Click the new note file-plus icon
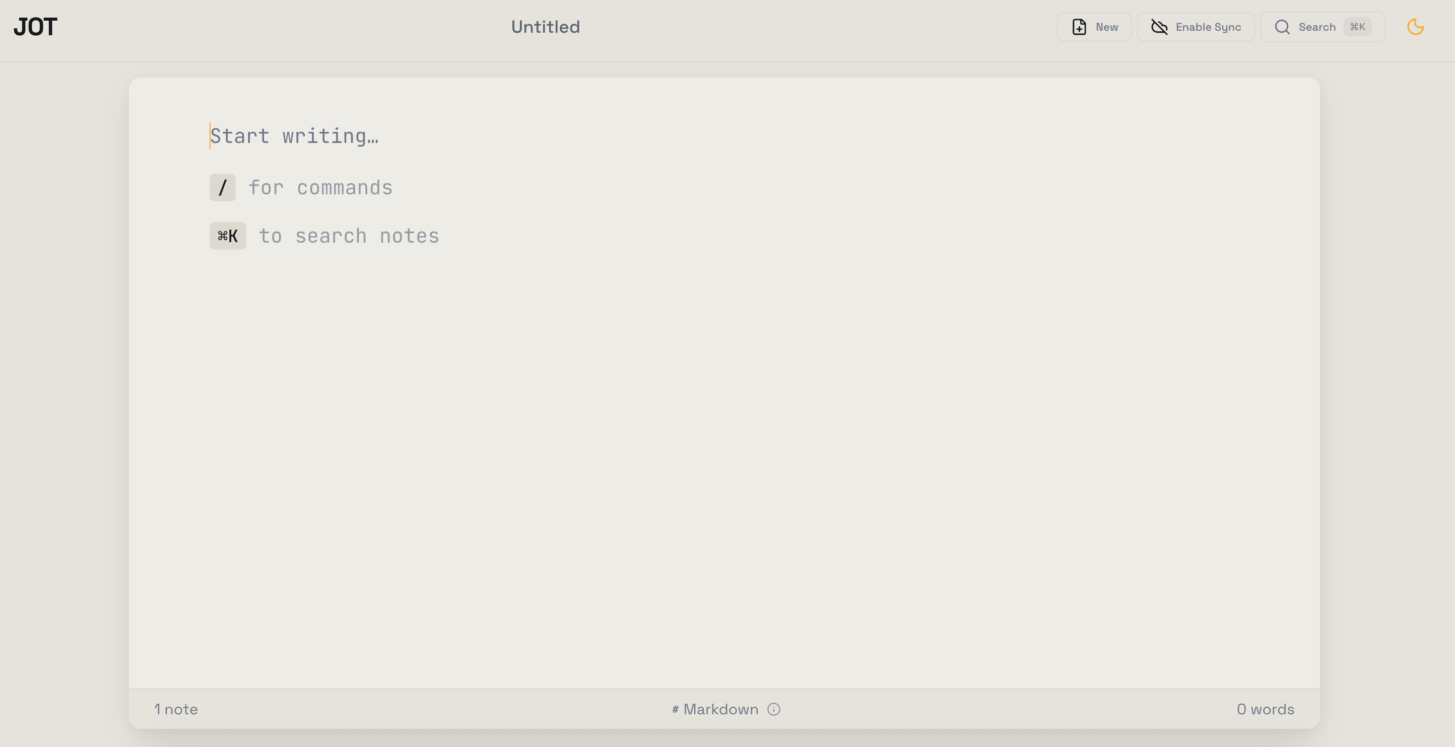The height and width of the screenshot is (747, 1455). pyautogui.click(x=1079, y=27)
